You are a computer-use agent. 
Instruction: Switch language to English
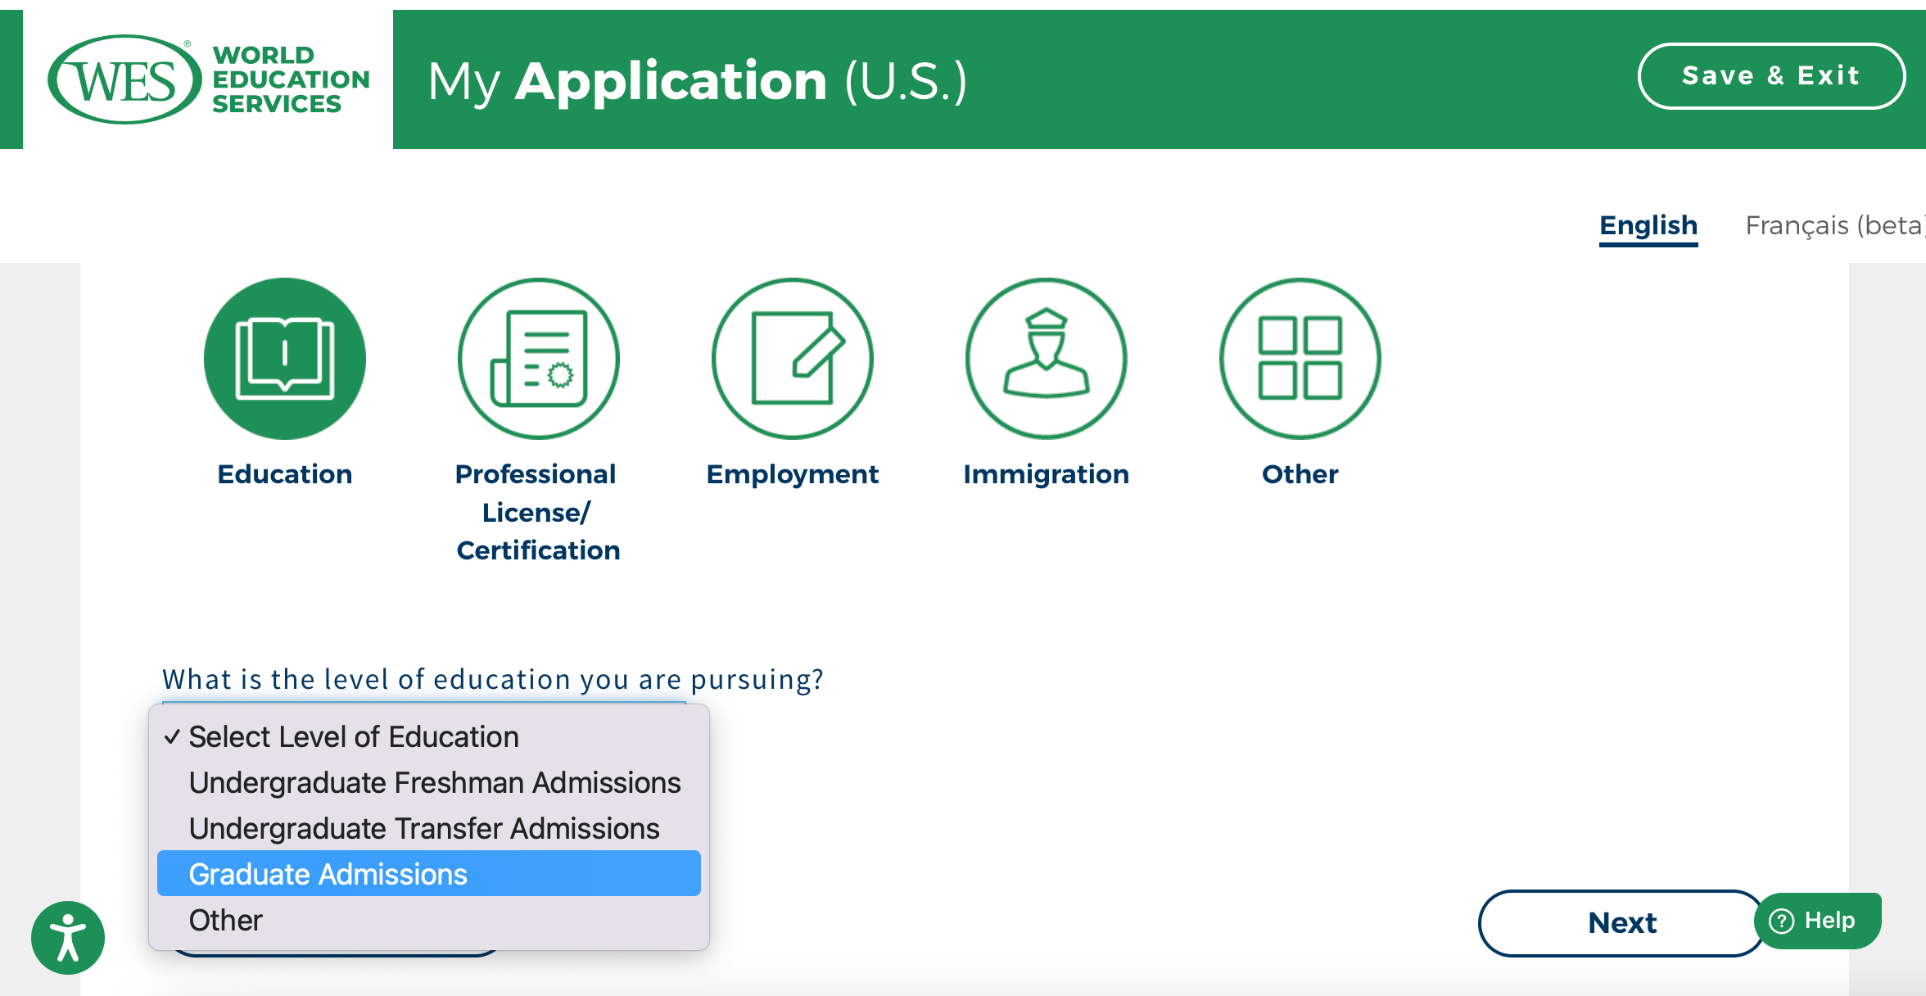[x=1648, y=225]
